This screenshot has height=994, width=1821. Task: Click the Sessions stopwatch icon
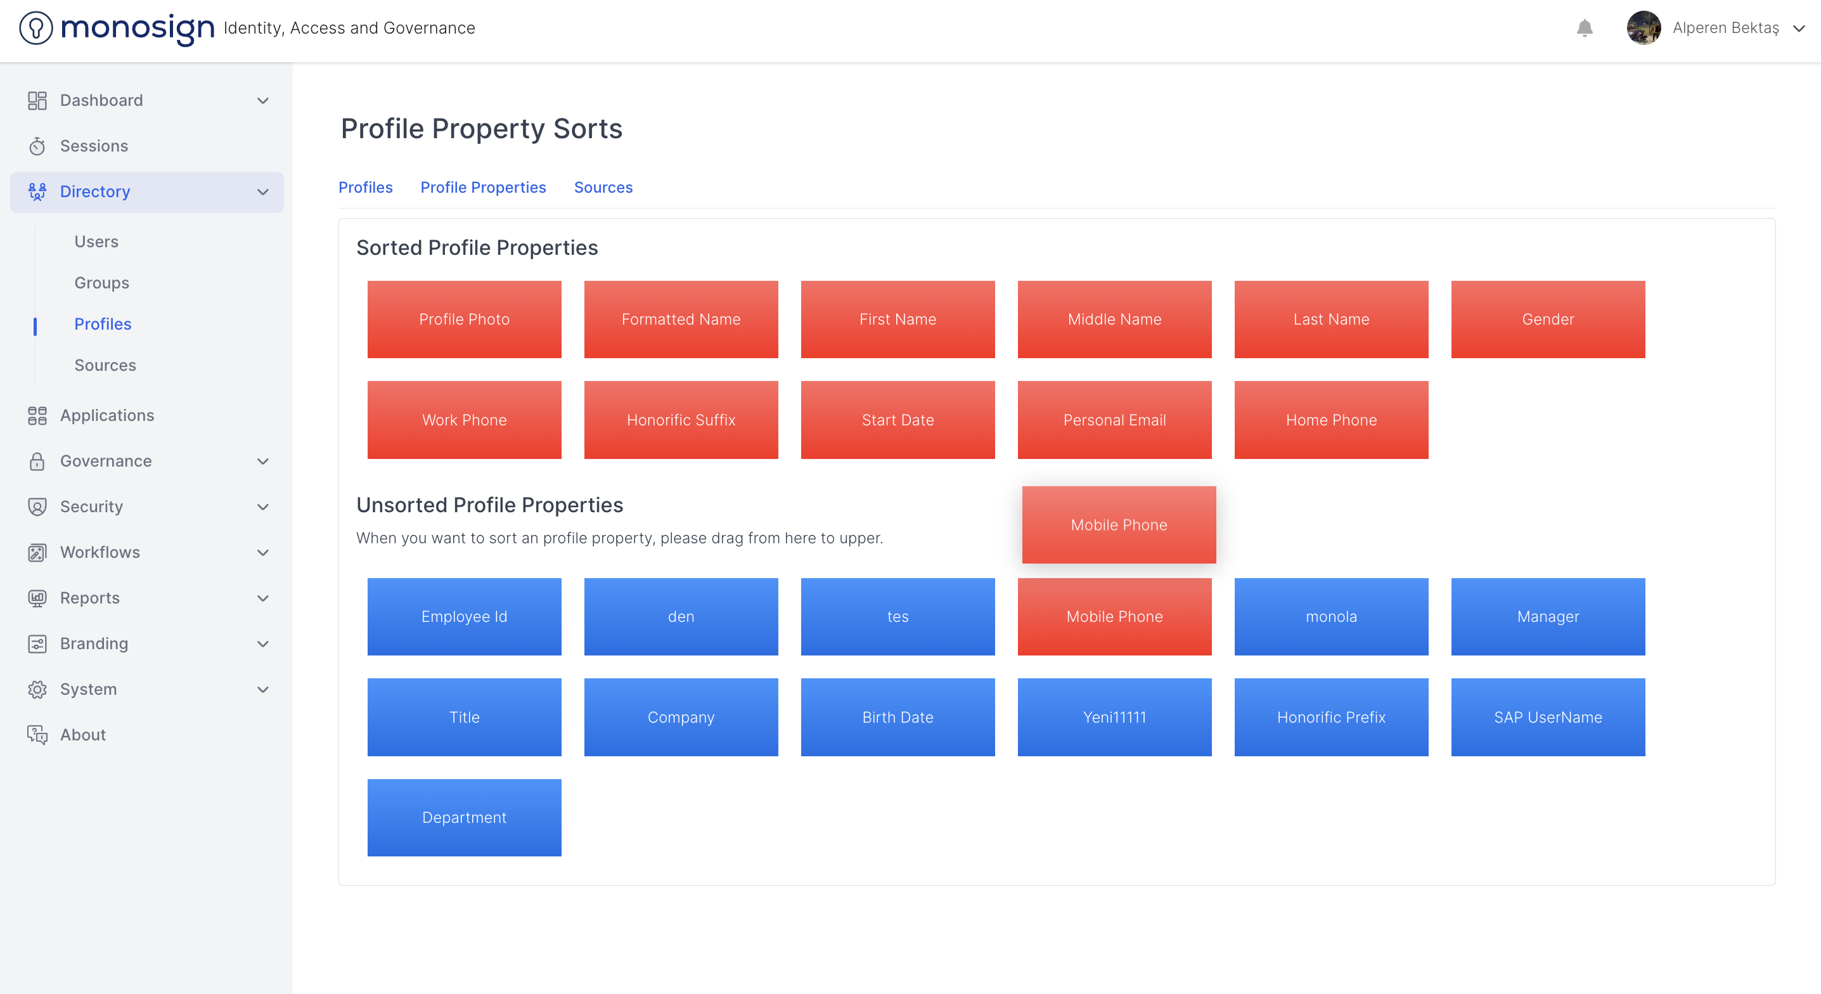tap(37, 146)
